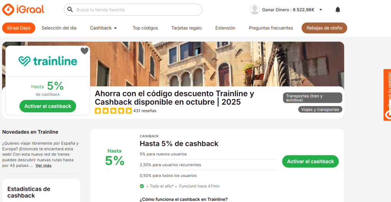Open the iGraal Days tab
The height and width of the screenshot is (202, 391).
coord(19,28)
